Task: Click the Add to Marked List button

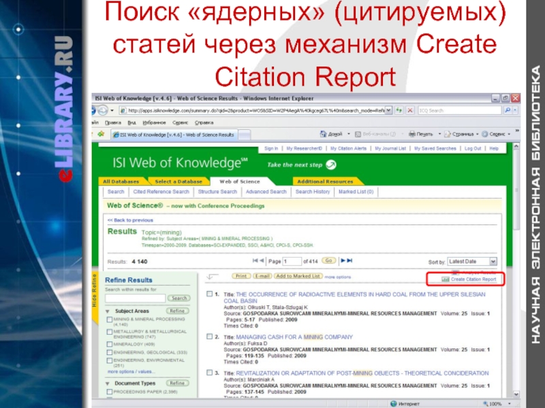Action: coord(298,276)
